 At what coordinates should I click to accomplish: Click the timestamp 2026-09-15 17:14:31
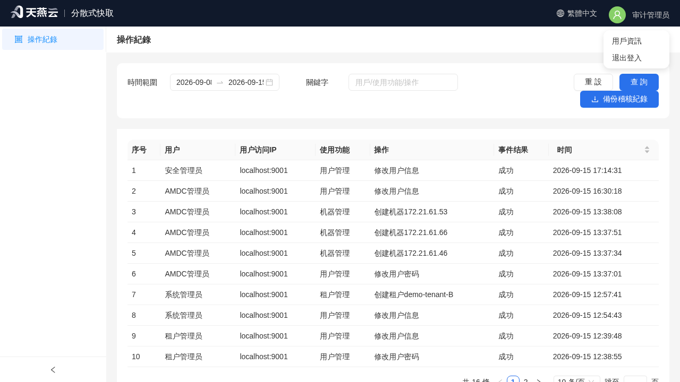(587, 170)
